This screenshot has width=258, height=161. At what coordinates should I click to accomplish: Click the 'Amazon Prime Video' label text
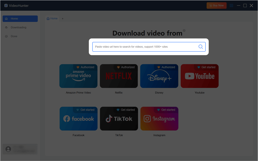point(78,93)
